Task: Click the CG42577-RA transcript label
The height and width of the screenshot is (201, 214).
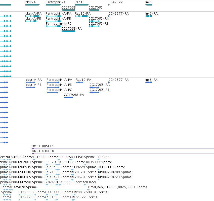Action: coord(118,14)
